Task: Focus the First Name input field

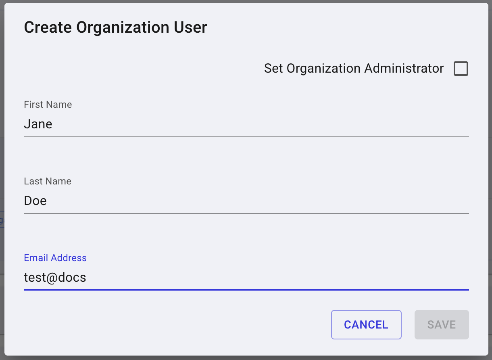Action: coord(246,124)
